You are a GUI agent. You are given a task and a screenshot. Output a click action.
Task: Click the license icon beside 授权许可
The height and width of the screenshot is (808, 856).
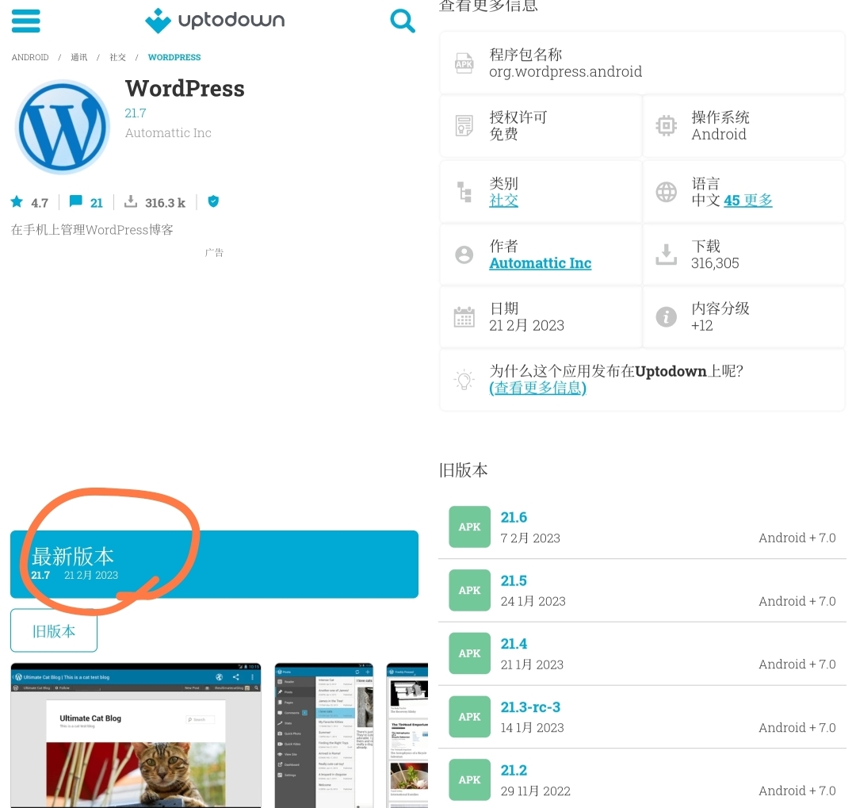point(464,125)
